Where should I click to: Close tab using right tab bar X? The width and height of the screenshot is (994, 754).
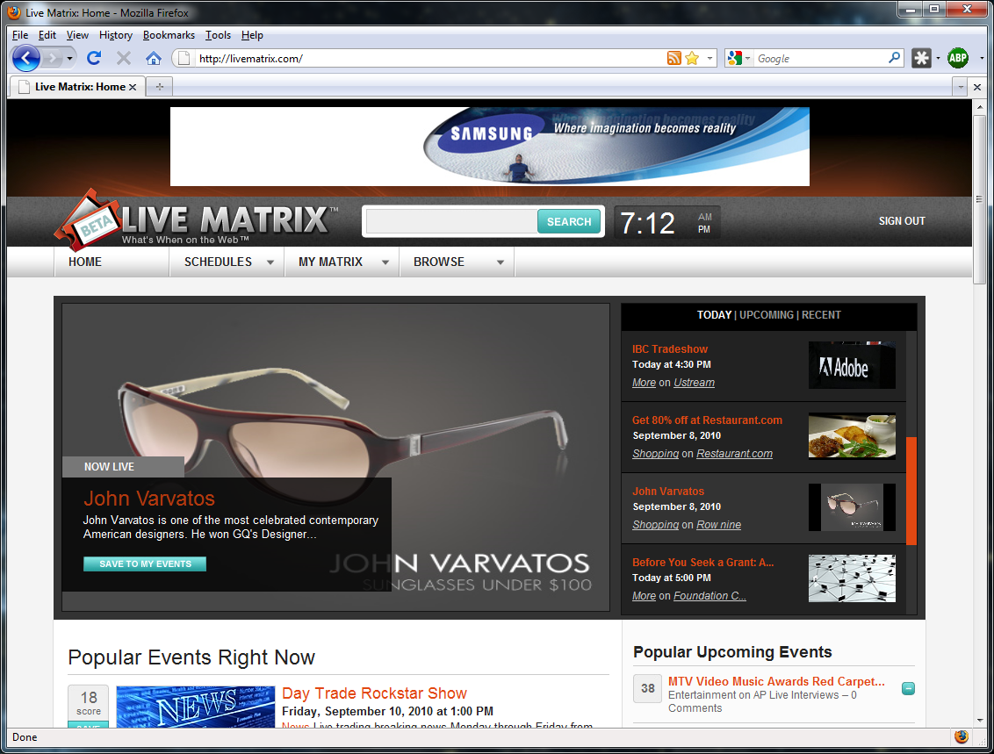pyautogui.click(x=977, y=87)
